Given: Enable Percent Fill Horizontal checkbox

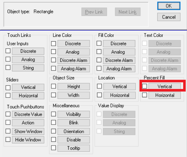Looking at the screenshot, I should (145, 95).
